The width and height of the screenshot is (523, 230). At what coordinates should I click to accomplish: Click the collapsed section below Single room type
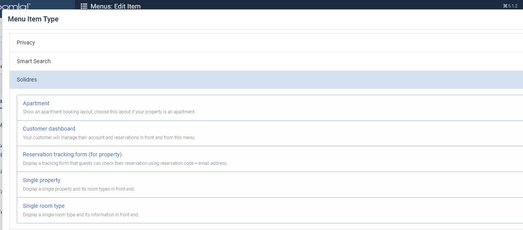265,229
